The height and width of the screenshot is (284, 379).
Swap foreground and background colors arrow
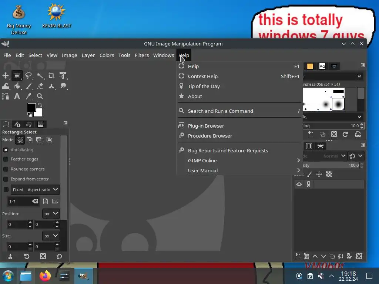pos(40,105)
